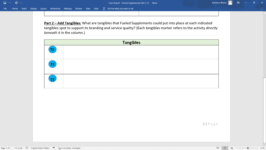
Task: Click the italic 'directly' text in paragraph
Action: 211,28
